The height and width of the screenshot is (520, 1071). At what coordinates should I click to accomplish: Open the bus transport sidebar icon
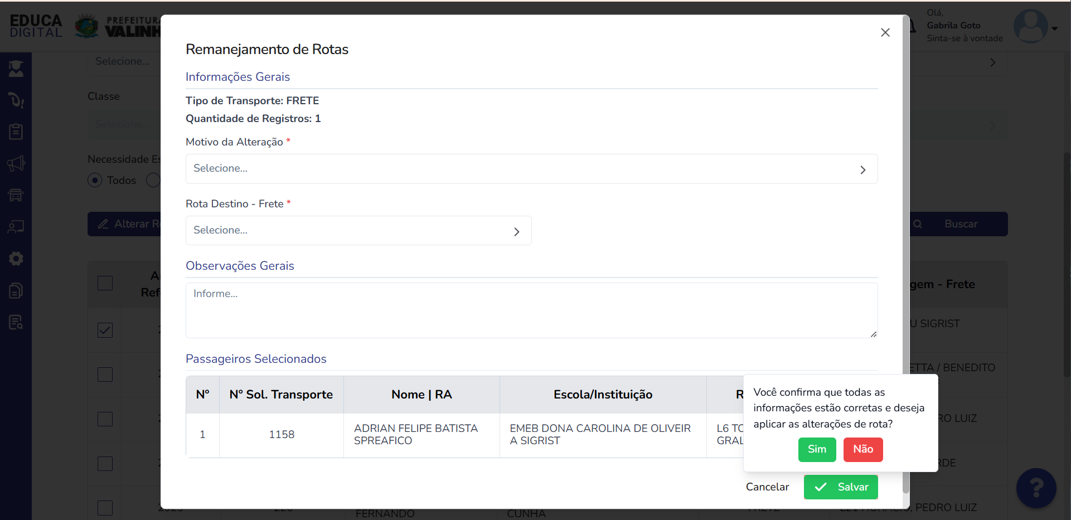coord(16,195)
